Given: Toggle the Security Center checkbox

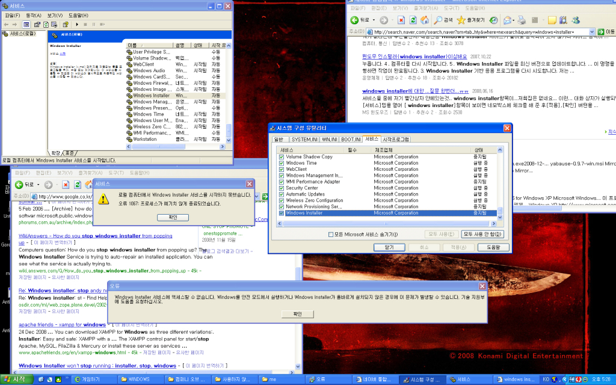Looking at the screenshot, I should [x=282, y=188].
